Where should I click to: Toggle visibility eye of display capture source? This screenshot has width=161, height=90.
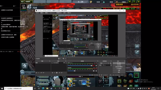(64, 63)
